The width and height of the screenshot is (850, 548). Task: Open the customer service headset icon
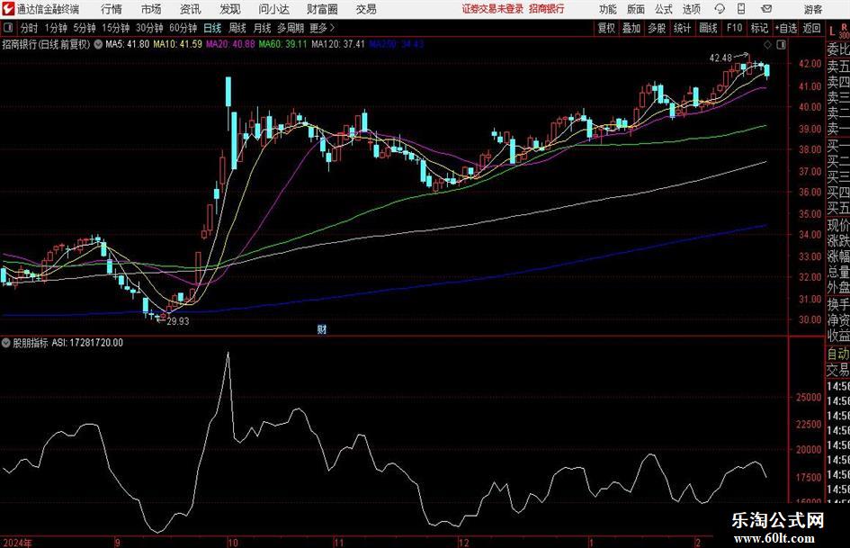pyautogui.click(x=720, y=9)
